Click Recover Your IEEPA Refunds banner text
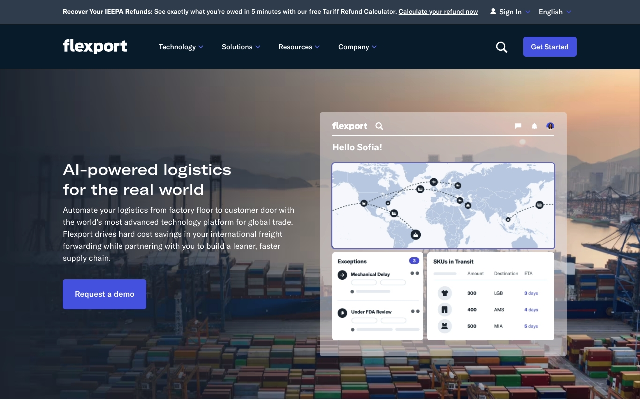 [x=108, y=11]
